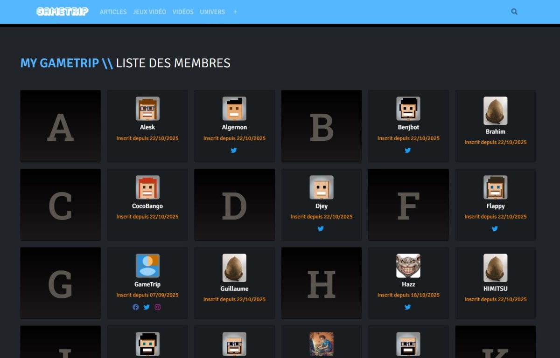
Task: Open the My GameTrip breadcrumb link
Action: click(x=59, y=63)
